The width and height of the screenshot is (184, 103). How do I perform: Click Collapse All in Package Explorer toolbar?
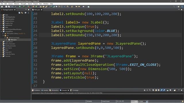(19, 13)
